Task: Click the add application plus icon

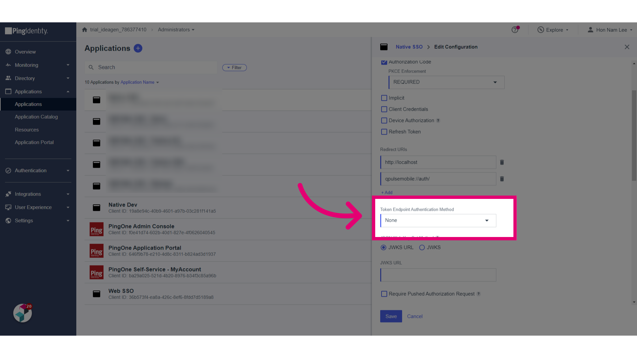Action: pos(138,48)
